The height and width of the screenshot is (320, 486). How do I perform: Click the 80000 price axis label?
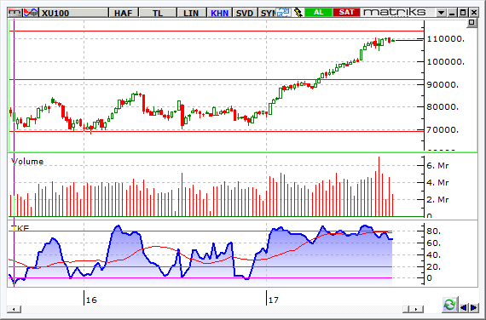[x=443, y=106]
